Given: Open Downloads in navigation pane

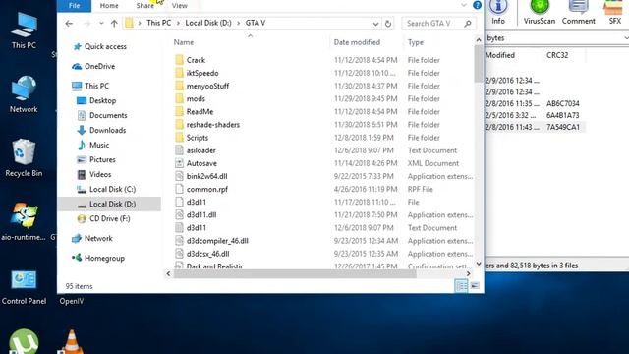Looking at the screenshot, I should point(101,130).
